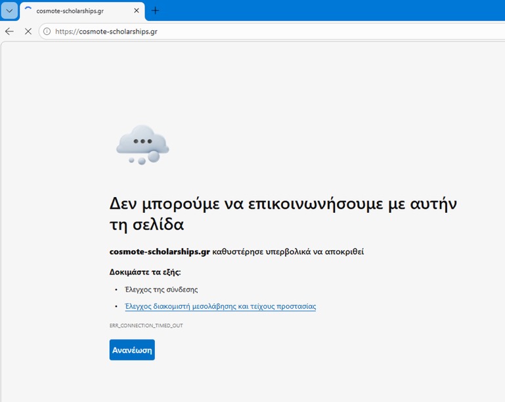Stop loading with the X icon
The width and height of the screenshot is (505, 402).
(x=28, y=32)
